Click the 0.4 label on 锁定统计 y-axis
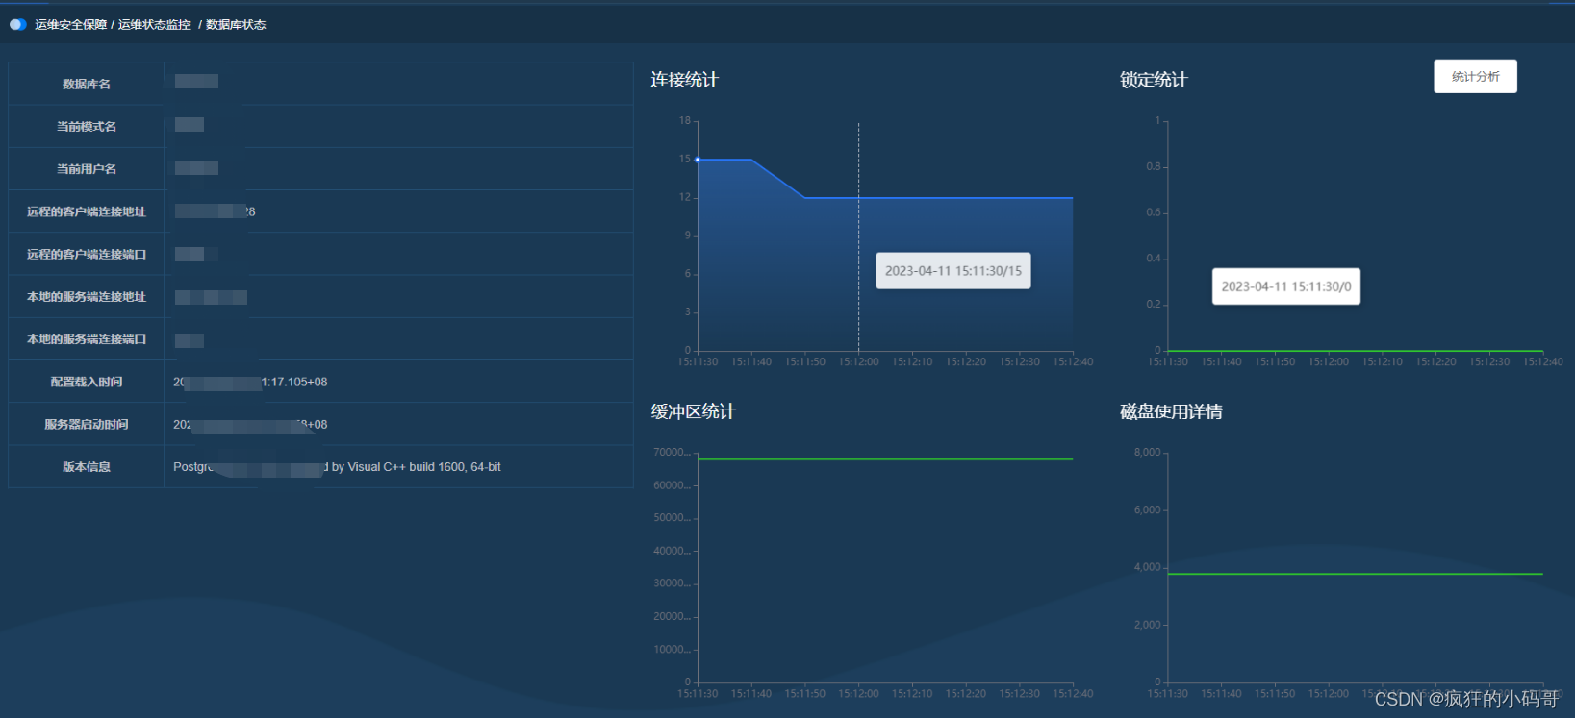The width and height of the screenshot is (1575, 718). click(1154, 259)
